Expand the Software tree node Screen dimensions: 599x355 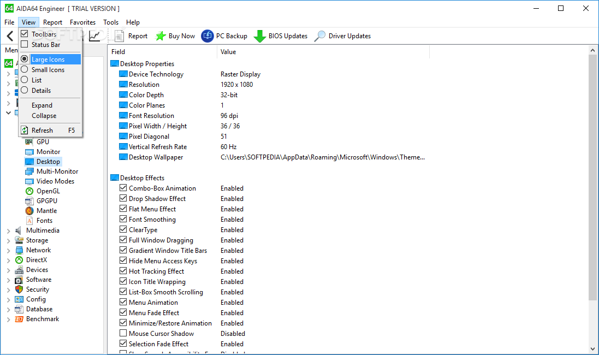pos(8,280)
